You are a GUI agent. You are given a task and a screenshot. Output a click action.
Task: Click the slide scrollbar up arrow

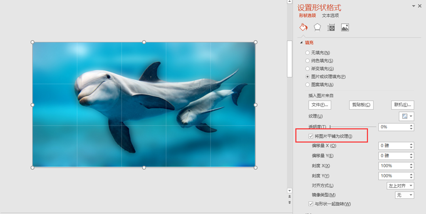[290, 2]
